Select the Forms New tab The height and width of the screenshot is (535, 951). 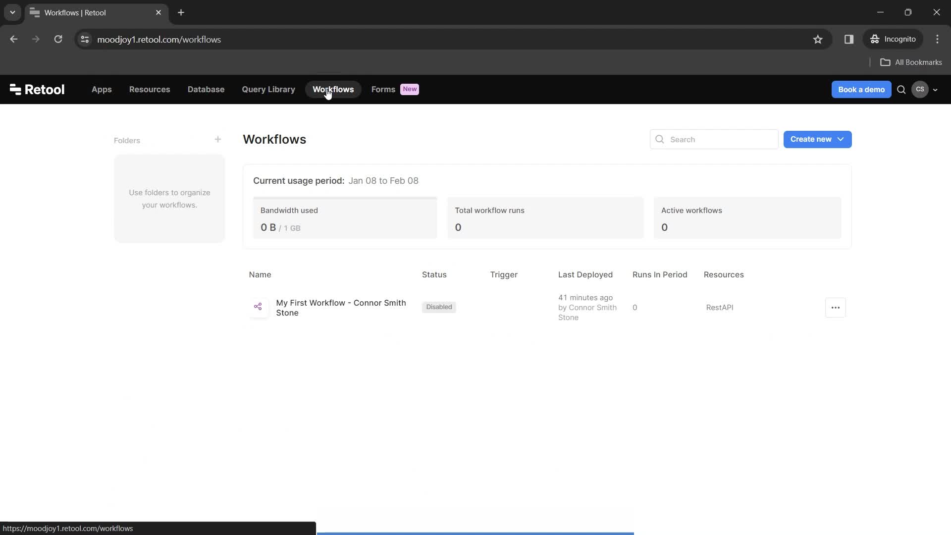click(394, 89)
